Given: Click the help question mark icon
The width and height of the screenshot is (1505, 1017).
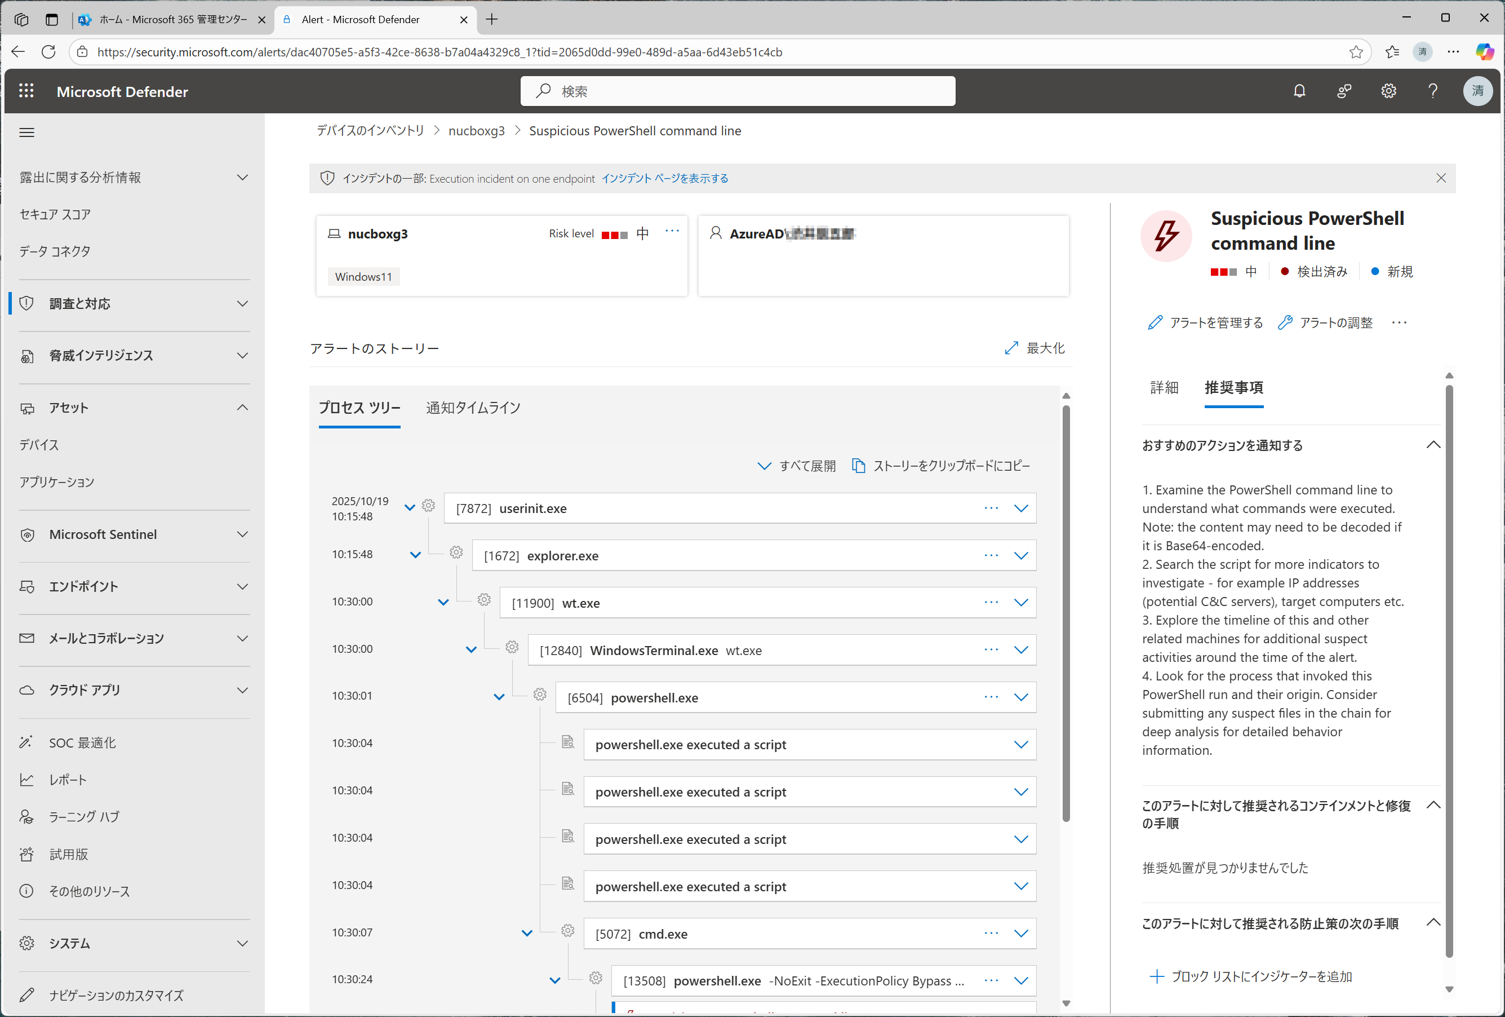Looking at the screenshot, I should pos(1432,91).
